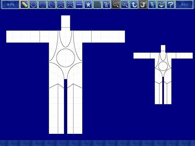This screenshot has width=195, height=146.
Task: Select the partial dotted arc circle tool
Action: point(52,5)
